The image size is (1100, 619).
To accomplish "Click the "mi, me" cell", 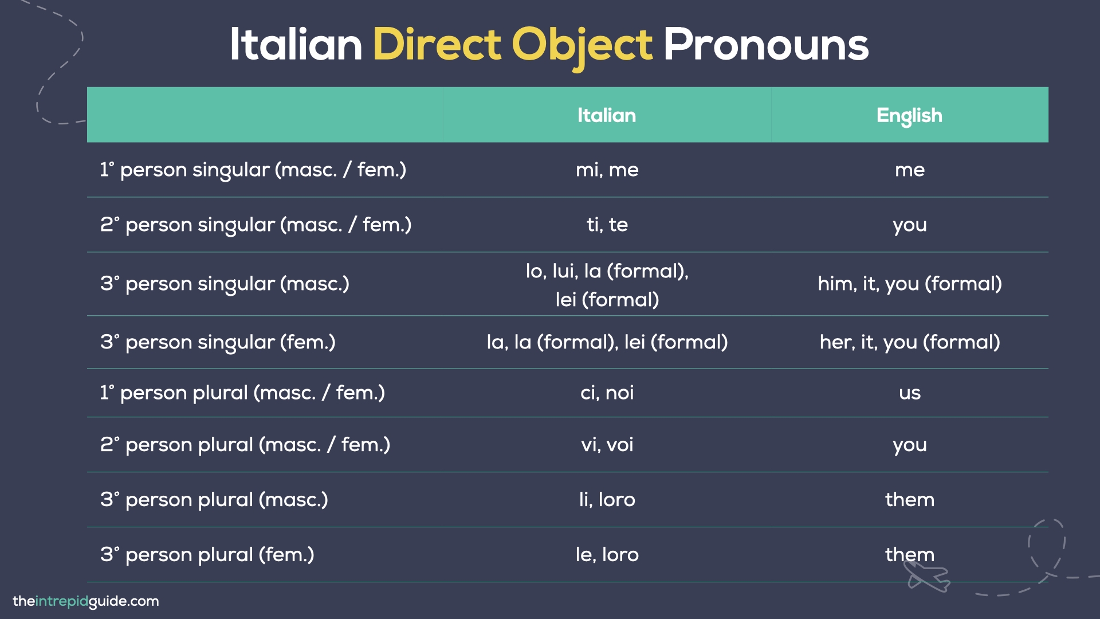I will coord(607,170).
